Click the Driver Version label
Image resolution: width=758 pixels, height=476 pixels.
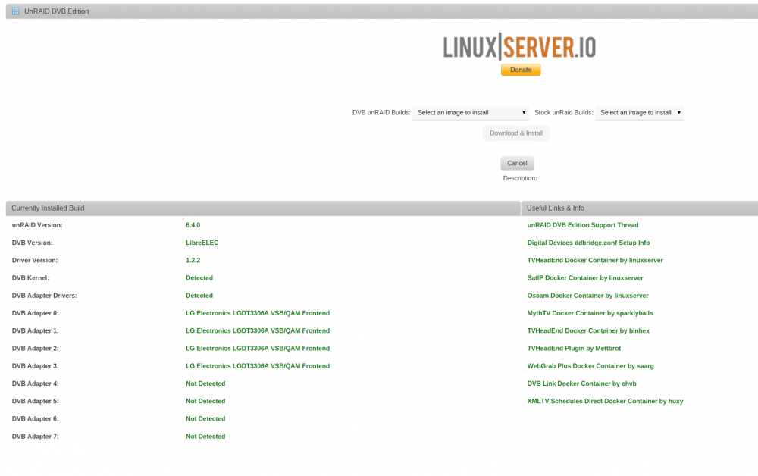click(35, 260)
